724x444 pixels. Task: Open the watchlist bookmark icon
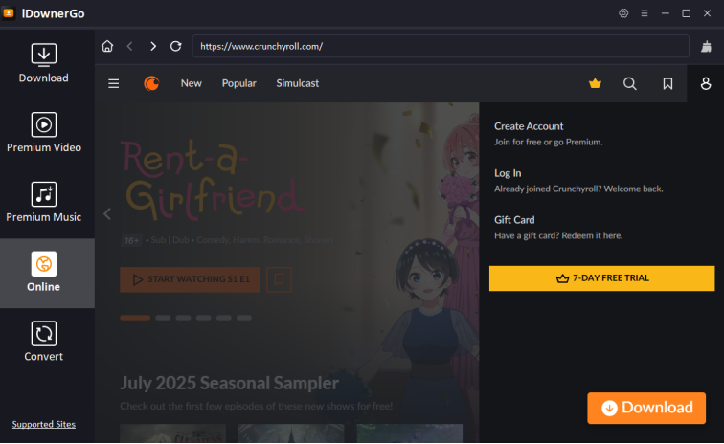667,83
